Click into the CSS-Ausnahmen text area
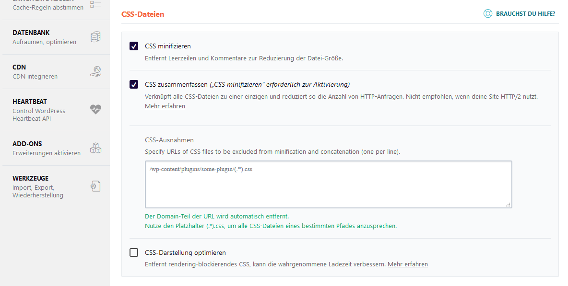Viewport: 568px width, 286px height. pyautogui.click(x=328, y=184)
